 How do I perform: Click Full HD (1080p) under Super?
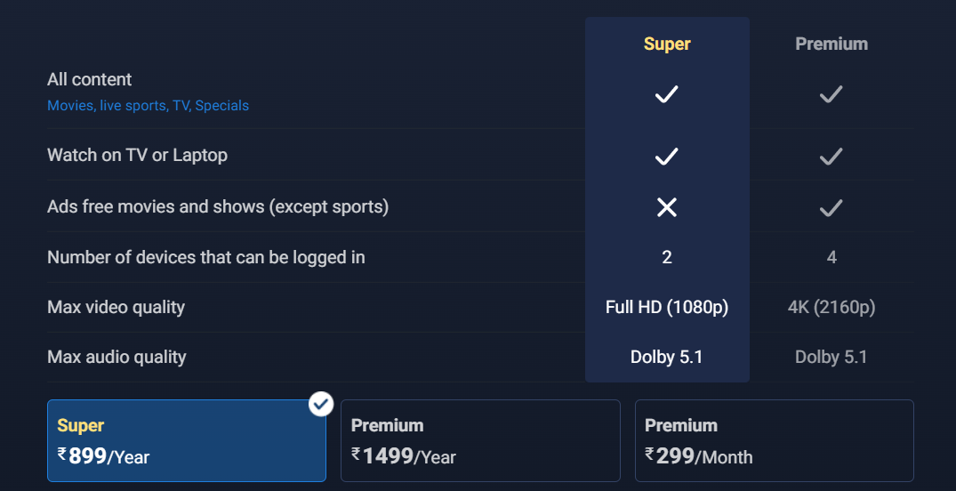pos(667,307)
